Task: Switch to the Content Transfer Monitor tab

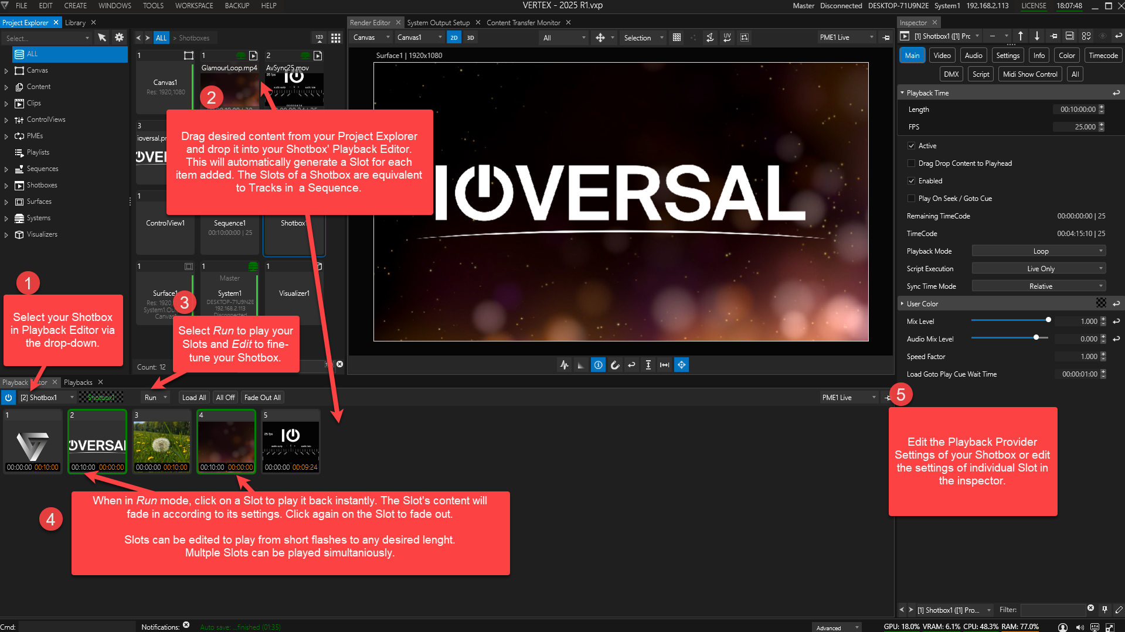Action: point(523,23)
